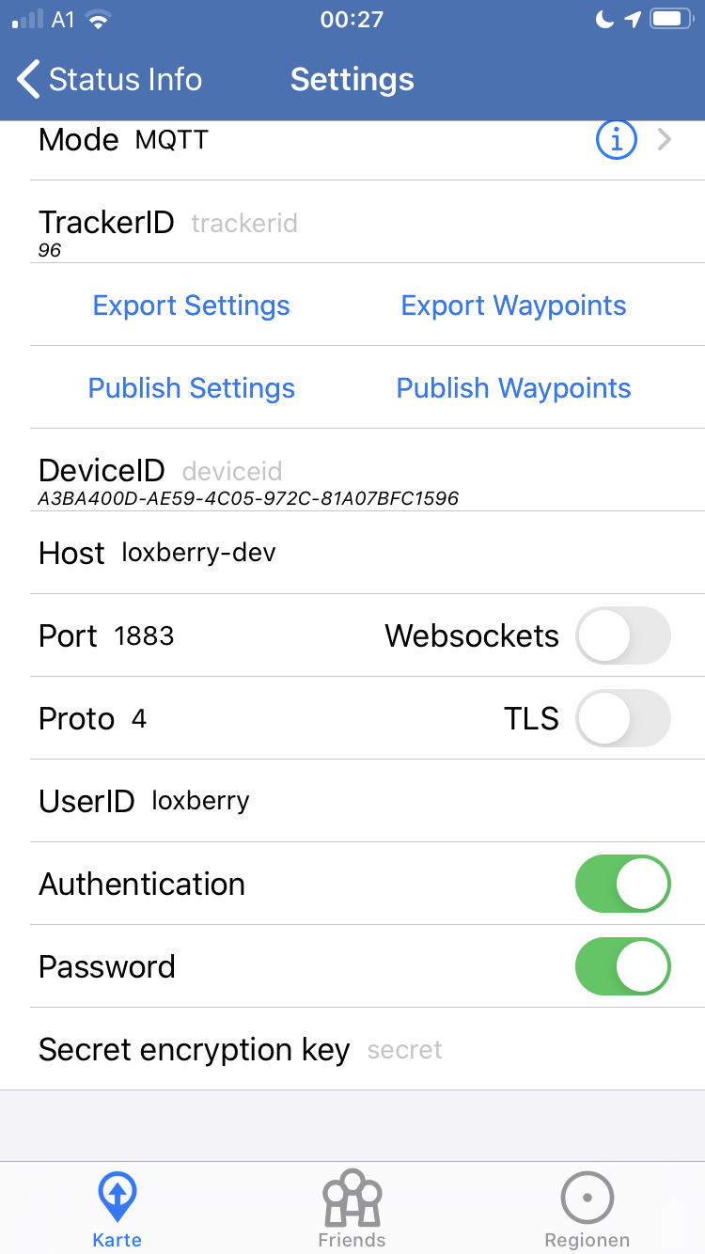Open the Karte map tab icon

coord(117,1198)
